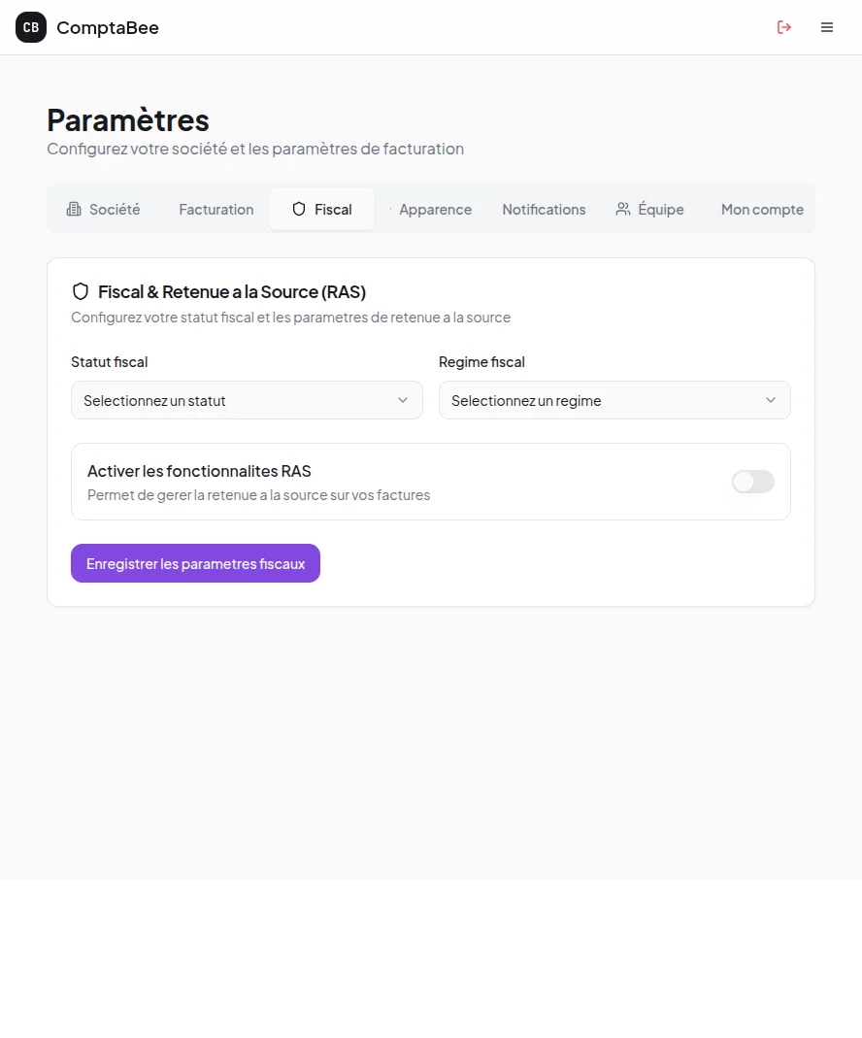Click the Regime fiscal field label
The width and height of the screenshot is (862, 1038).
click(481, 362)
